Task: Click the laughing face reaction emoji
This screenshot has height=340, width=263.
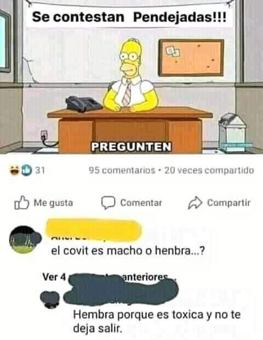Action: [15, 170]
